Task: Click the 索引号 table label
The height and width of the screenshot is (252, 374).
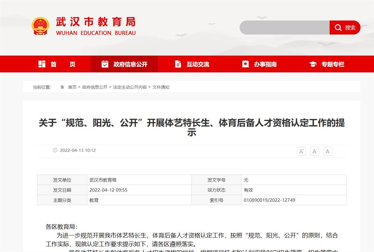Action: pyautogui.click(x=217, y=200)
